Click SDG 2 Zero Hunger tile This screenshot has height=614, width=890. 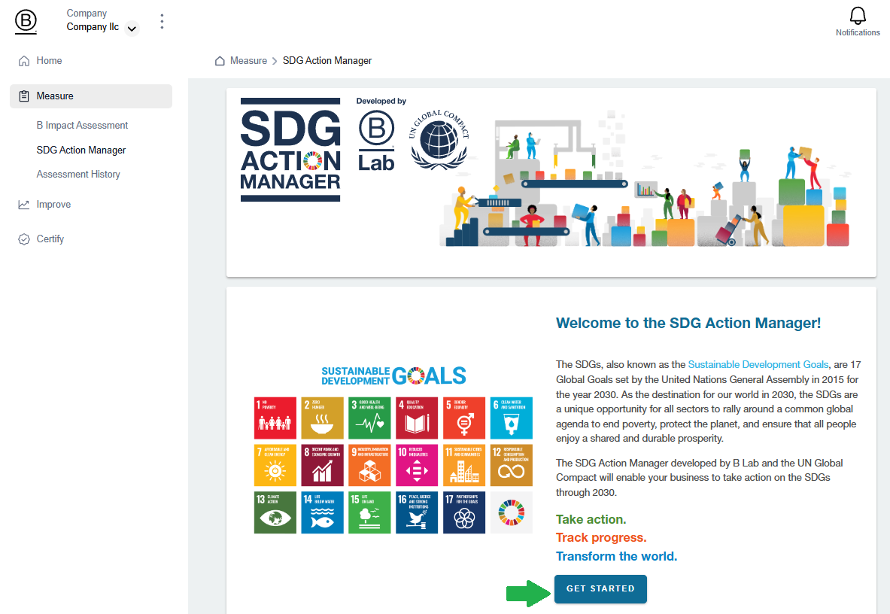pos(323,418)
